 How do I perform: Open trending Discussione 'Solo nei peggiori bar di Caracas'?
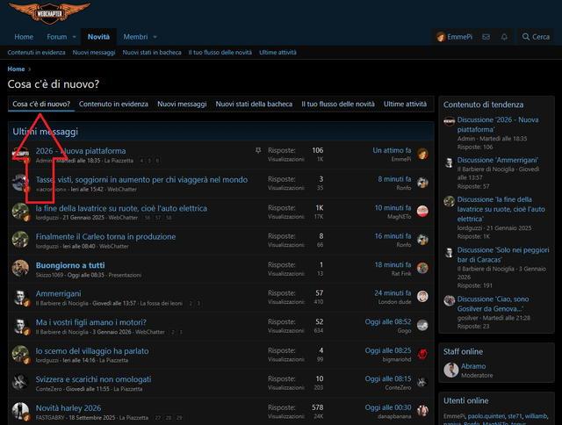tap(503, 255)
